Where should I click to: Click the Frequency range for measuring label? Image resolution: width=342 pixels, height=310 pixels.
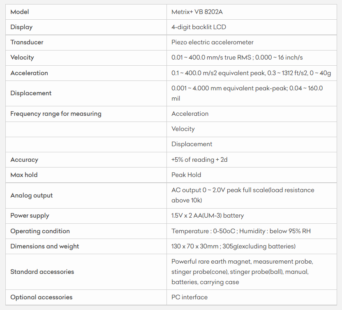55,114
